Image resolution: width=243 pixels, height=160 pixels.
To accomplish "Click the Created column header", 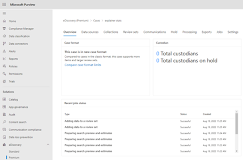I will 207,114.
